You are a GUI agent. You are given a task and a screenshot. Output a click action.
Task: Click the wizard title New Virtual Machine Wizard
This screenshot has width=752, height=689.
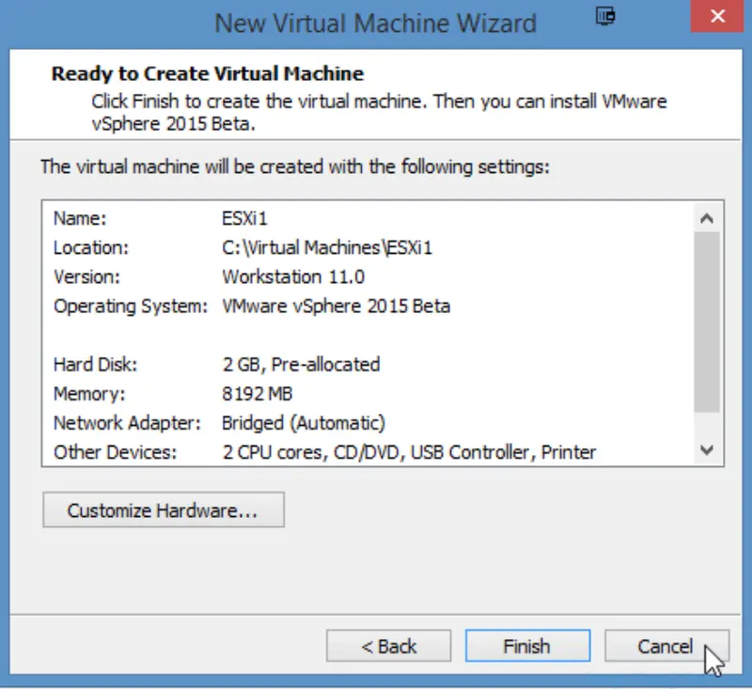[x=374, y=23]
